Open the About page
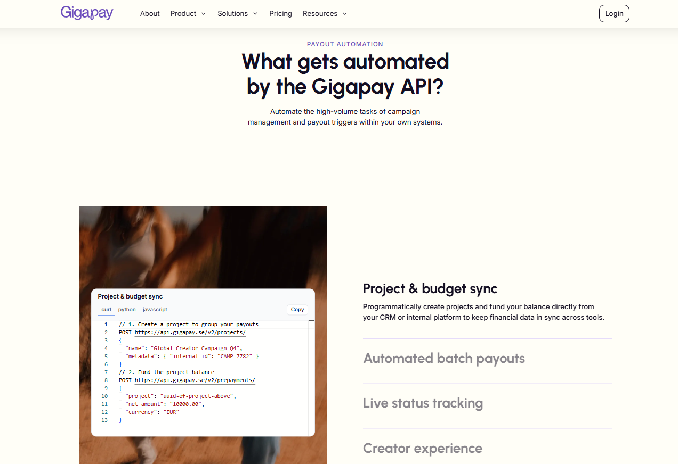Screen dimensions: 678x464 tap(150, 14)
